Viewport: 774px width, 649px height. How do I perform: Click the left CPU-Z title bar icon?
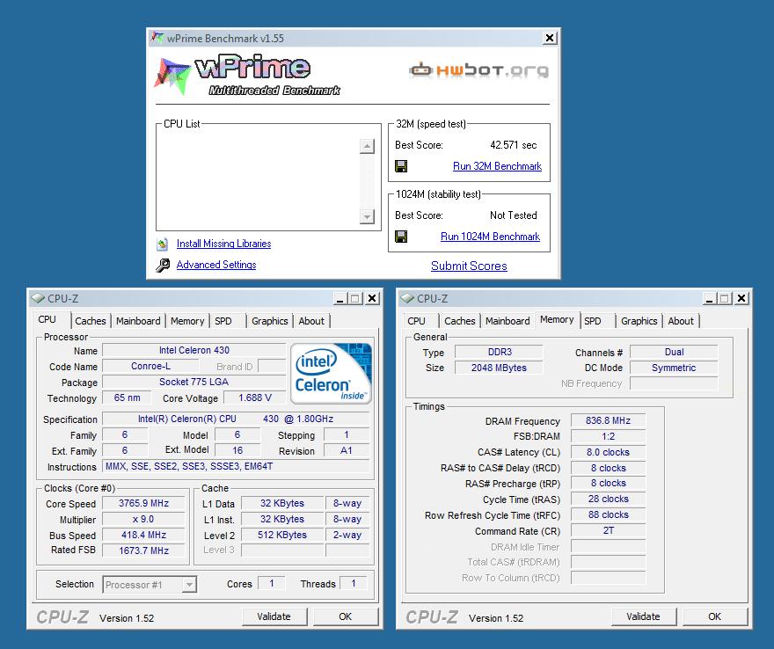point(38,299)
